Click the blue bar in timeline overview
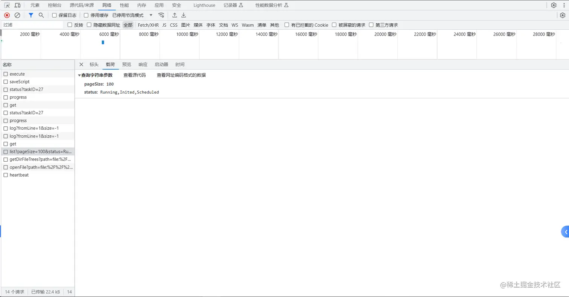Viewport: 569px width, 297px height. pos(103,42)
